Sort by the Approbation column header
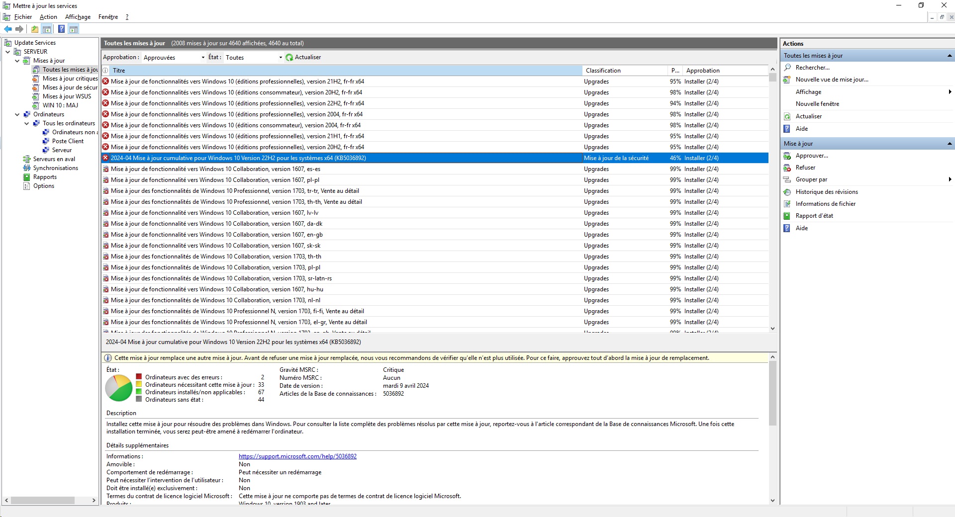955x517 pixels. point(725,71)
